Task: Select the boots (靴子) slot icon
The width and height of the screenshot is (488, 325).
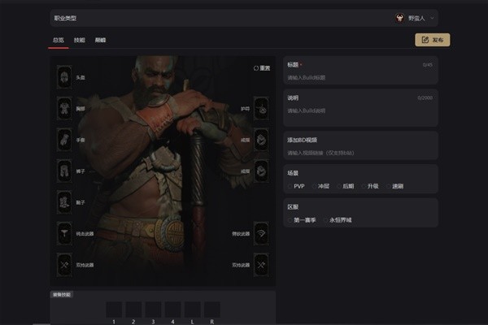Action: pyautogui.click(x=65, y=201)
